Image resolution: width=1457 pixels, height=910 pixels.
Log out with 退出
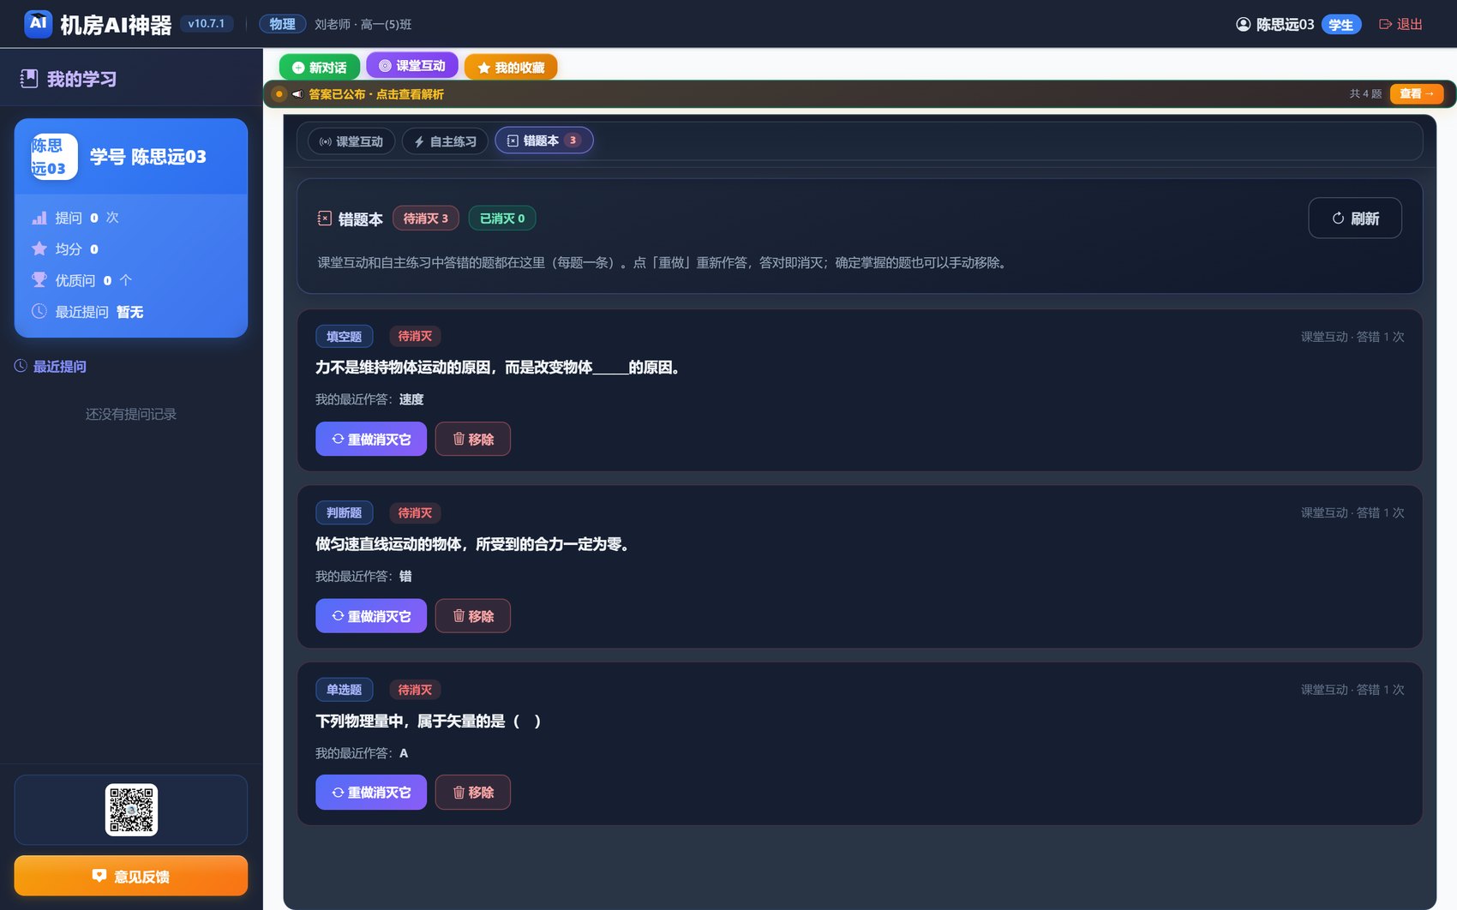coord(1400,24)
